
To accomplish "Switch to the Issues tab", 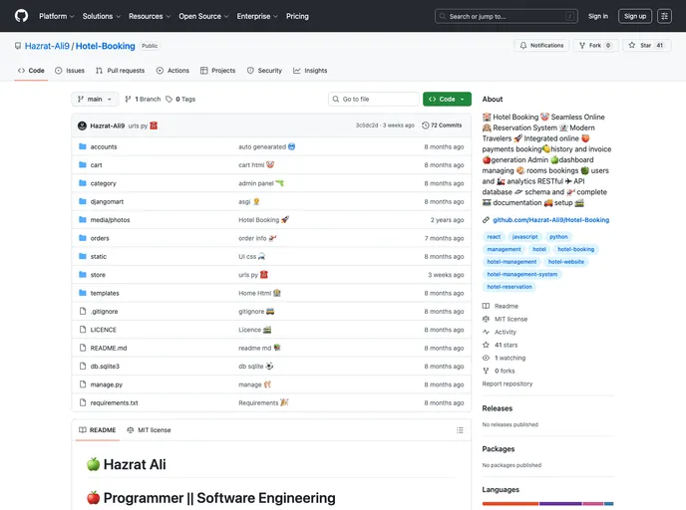I will (x=70, y=71).
